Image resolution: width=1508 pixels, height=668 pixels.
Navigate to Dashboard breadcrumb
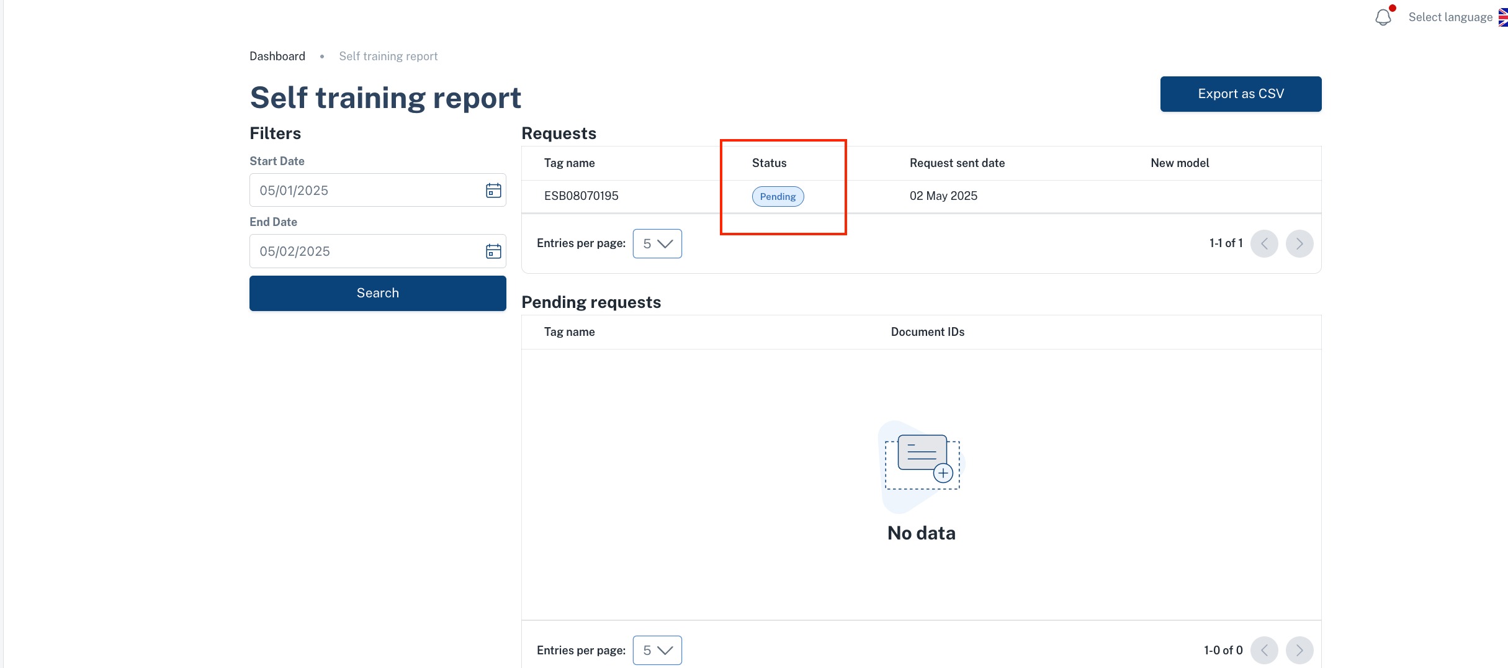[277, 56]
